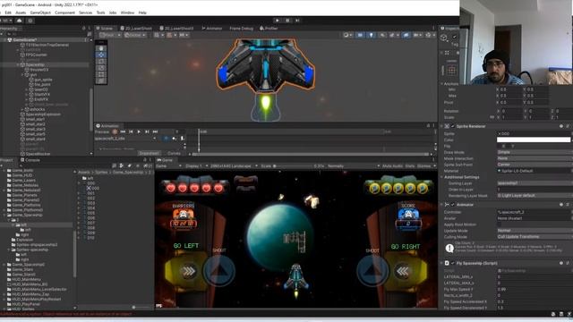Toggle animation record button

pos(115,131)
